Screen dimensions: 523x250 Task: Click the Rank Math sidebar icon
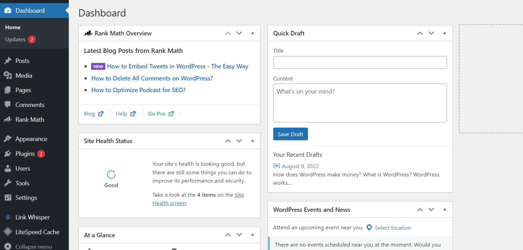(8, 119)
